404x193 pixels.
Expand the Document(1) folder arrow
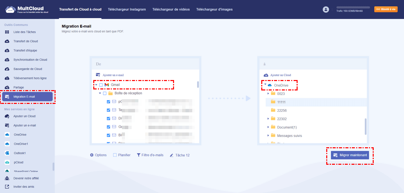(268, 127)
